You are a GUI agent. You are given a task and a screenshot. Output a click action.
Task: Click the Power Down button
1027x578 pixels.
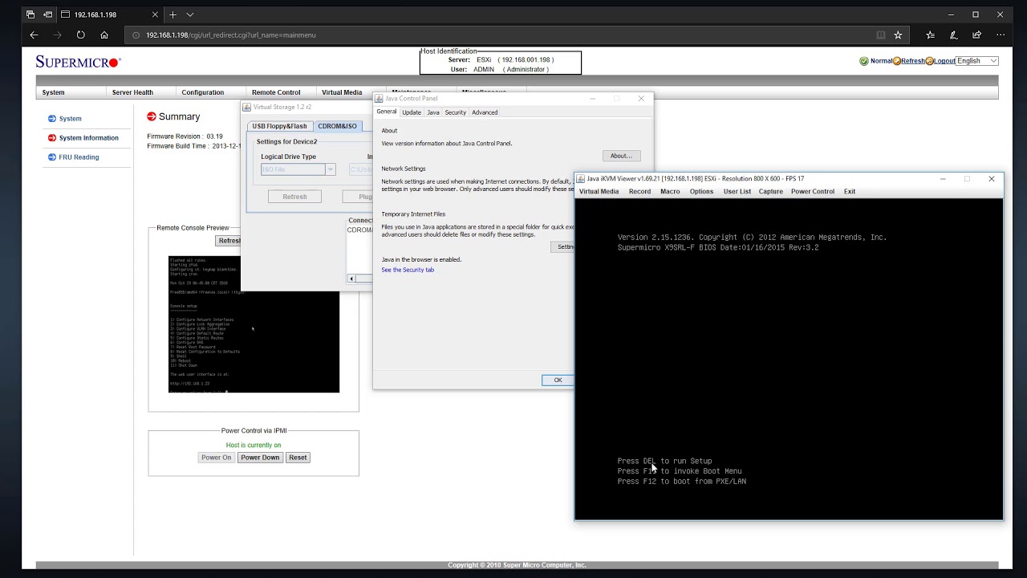(260, 458)
